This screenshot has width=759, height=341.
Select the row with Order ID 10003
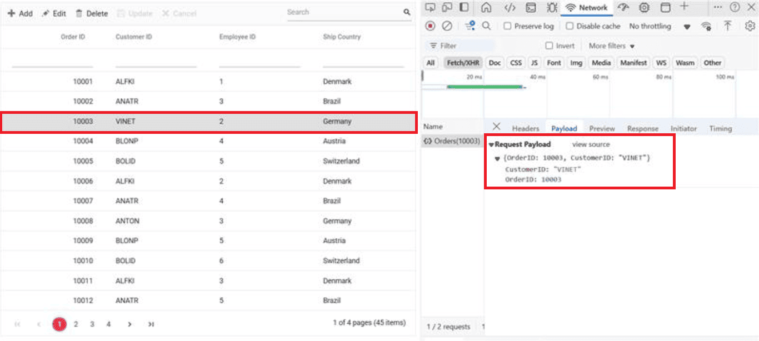point(208,122)
